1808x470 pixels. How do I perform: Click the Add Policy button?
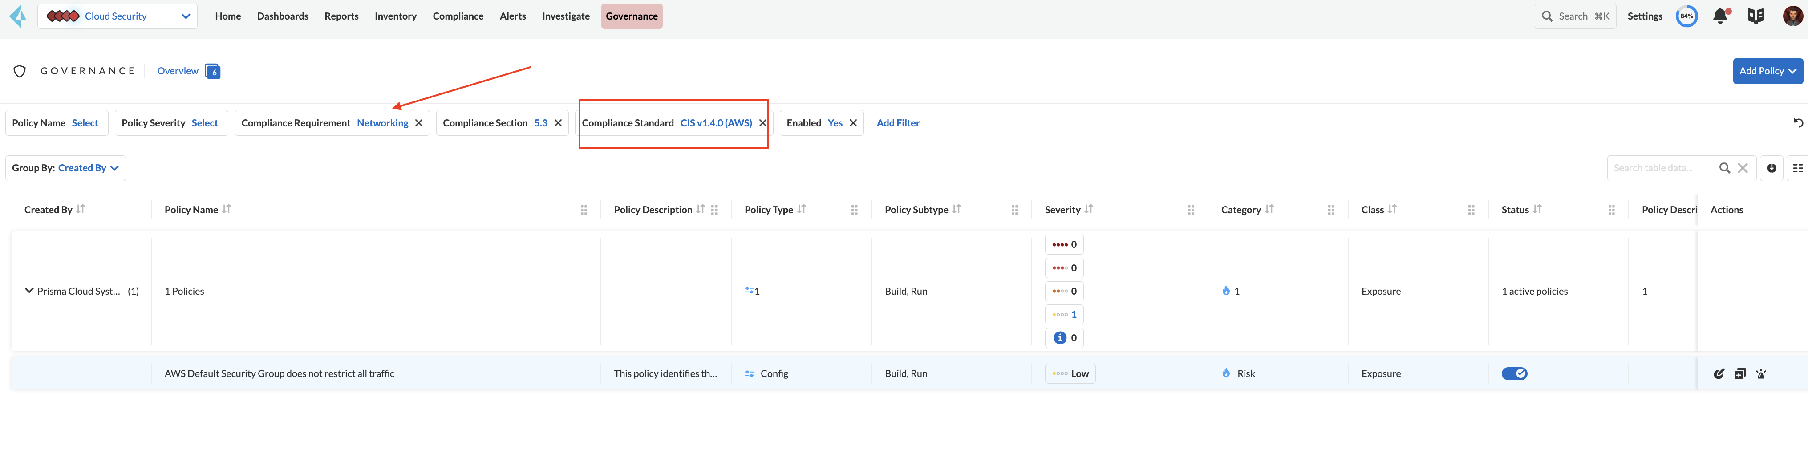click(x=1767, y=71)
